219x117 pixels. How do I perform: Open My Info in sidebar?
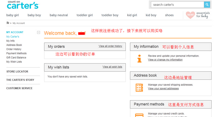coord(11,41)
